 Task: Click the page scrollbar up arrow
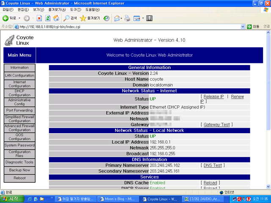coord(268,32)
